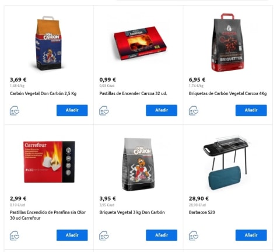This screenshot has height=252, width=277.
Task: Save Carrefour Pastillas Encendido to wishlist
Action: click(15, 236)
